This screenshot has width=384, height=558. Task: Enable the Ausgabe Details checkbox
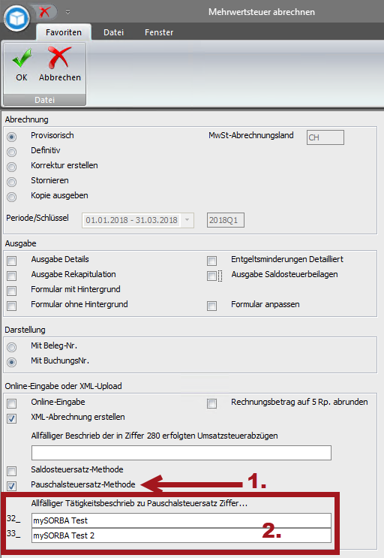pos(12,261)
